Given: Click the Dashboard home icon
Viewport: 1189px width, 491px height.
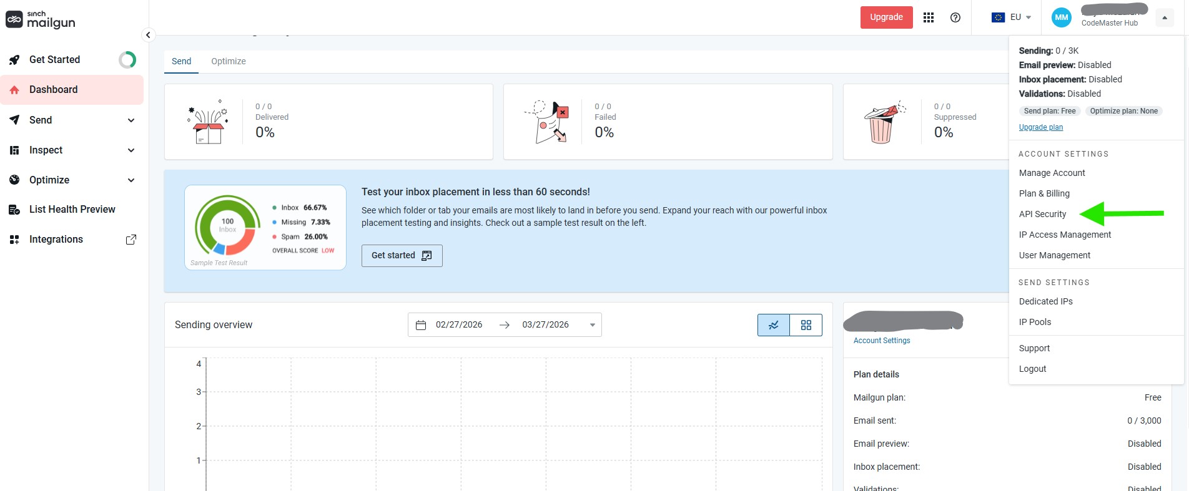Looking at the screenshot, I should pos(14,90).
